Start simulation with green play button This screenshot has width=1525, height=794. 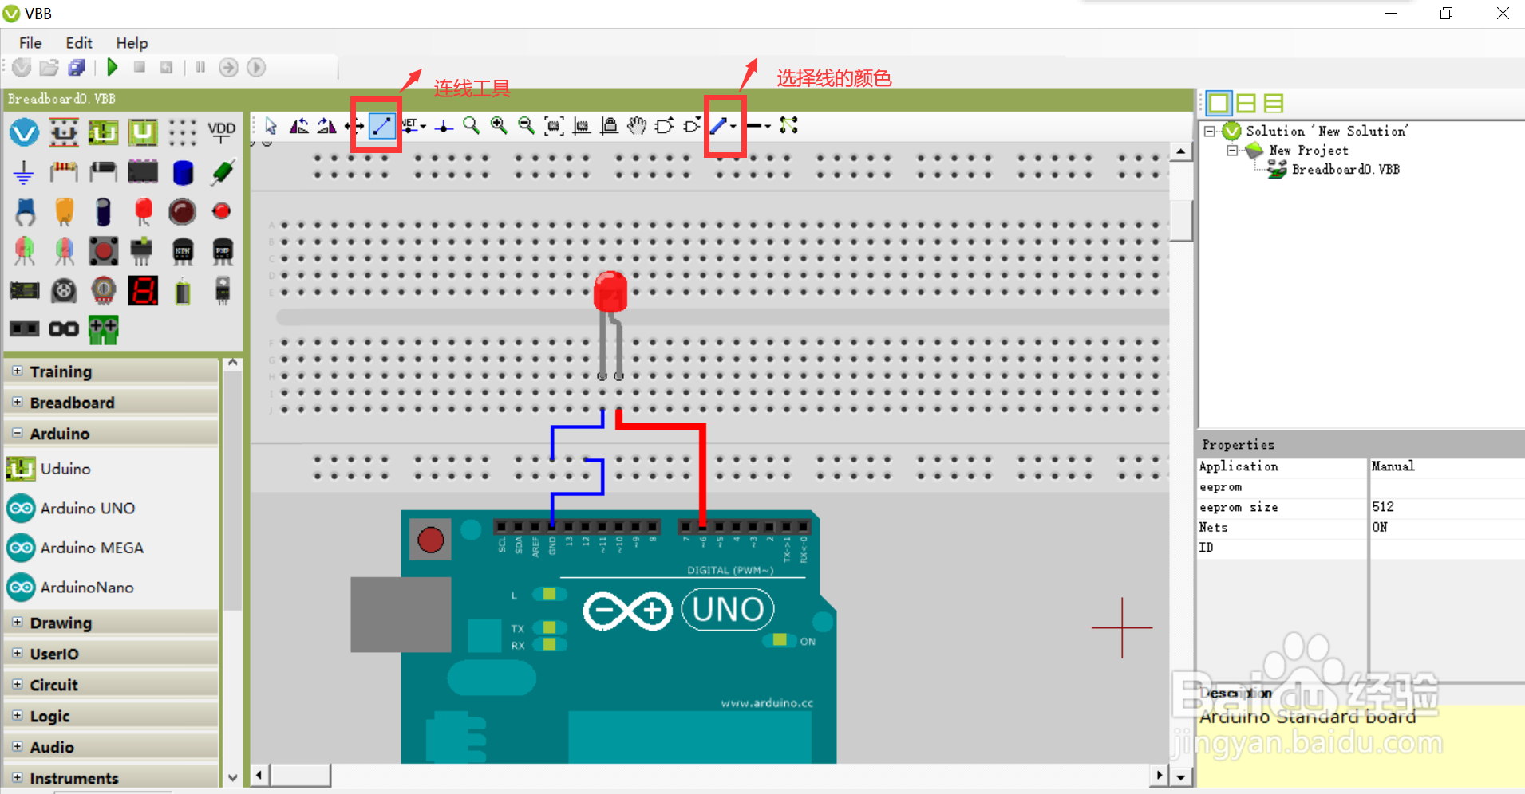[x=113, y=68]
